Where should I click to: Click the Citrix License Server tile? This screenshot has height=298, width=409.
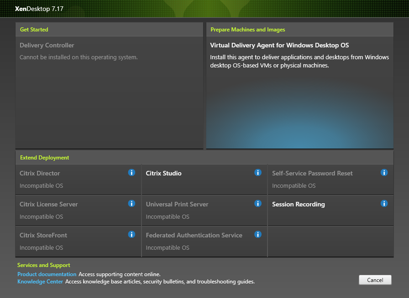point(78,211)
